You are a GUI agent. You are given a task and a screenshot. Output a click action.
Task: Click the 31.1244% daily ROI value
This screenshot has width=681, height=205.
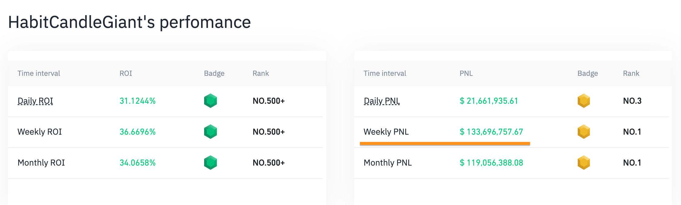click(138, 101)
